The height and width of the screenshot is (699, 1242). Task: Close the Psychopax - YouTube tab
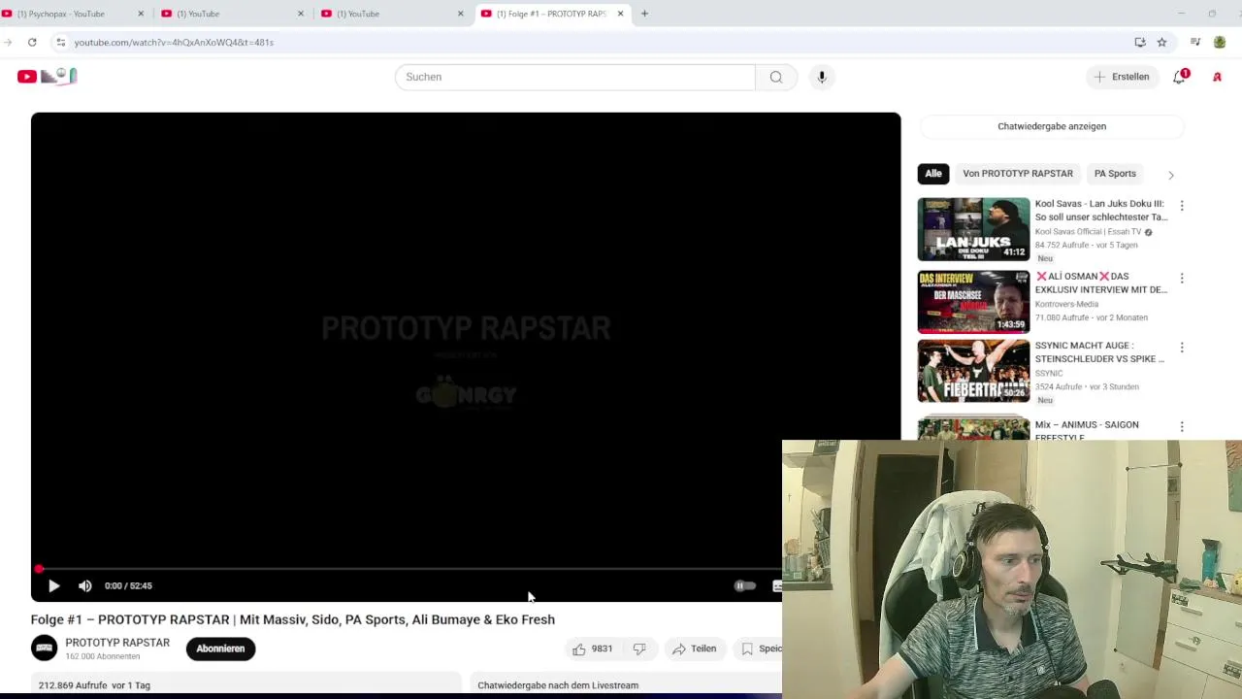click(141, 14)
